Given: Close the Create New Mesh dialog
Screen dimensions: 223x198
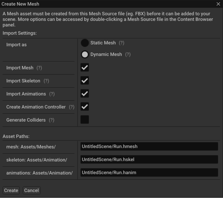Looking at the screenshot, I should pyautogui.click(x=218, y=4).
